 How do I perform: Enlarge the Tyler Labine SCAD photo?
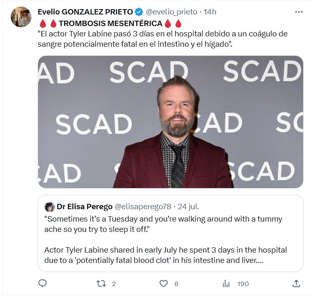click(170, 122)
